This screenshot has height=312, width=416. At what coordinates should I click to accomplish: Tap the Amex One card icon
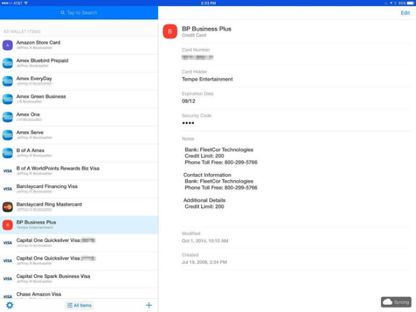pos(8,117)
